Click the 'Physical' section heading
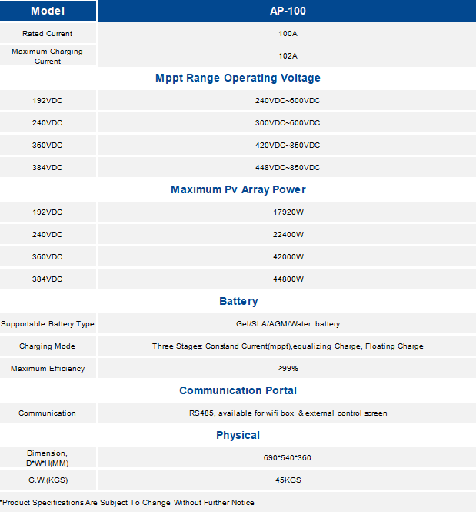476x512 pixels. [238, 435]
